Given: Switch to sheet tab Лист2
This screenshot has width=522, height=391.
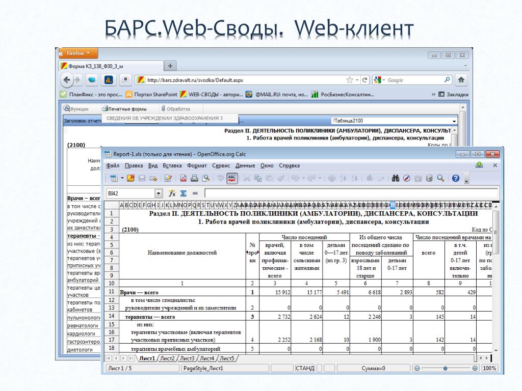Looking at the screenshot, I should tap(167, 358).
